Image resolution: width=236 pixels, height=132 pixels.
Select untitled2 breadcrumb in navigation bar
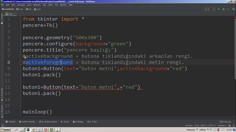(x=8, y=9)
